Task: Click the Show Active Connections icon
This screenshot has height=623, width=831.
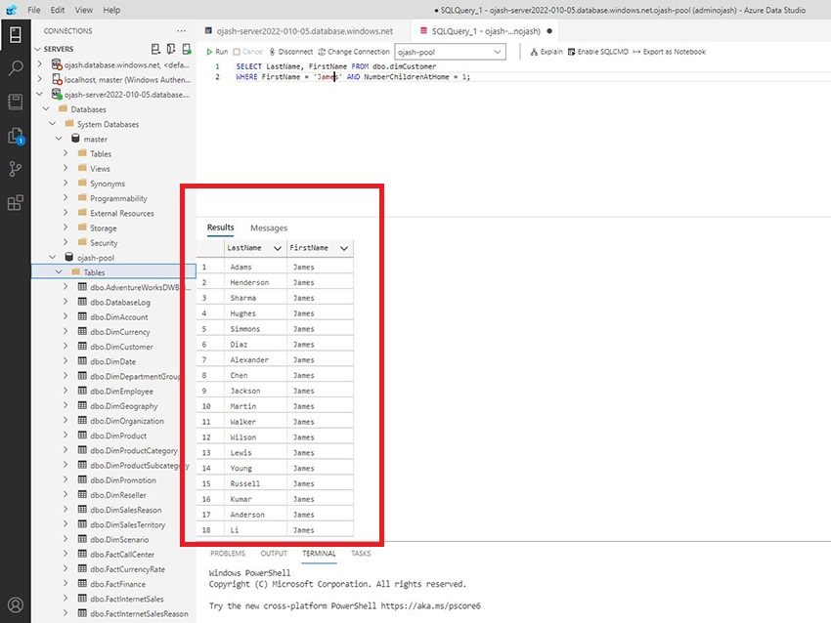Action: coord(187,49)
